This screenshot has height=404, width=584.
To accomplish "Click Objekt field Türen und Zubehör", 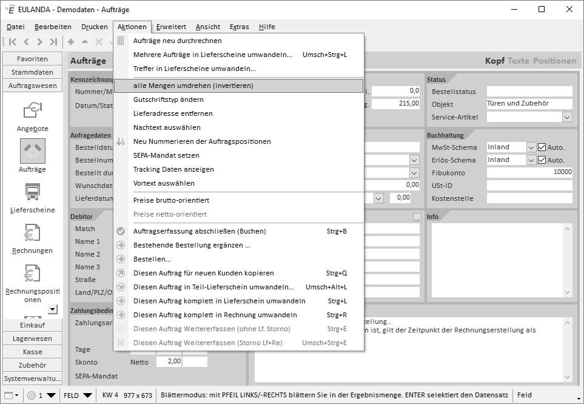I will click(x=529, y=104).
